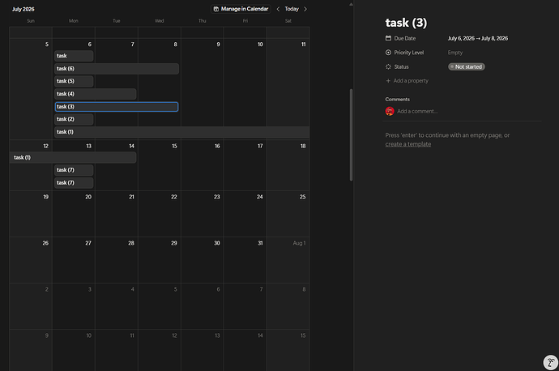Open the Not started status dropdown

467,66
